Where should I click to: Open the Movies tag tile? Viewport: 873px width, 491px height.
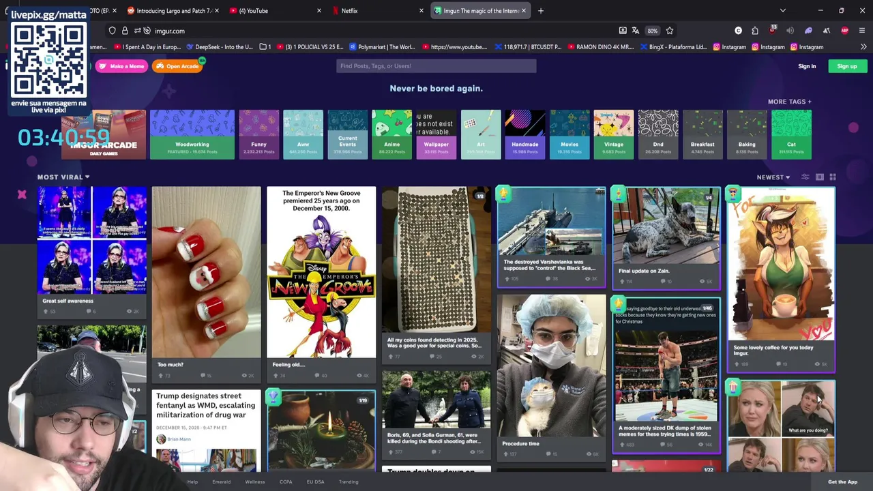[x=569, y=134]
